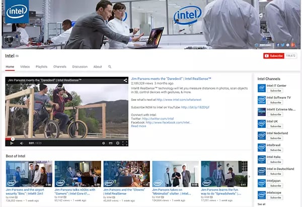Subscribe to Intel Extreme Masters channel
This screenshot has height=207, width=302.
point(275,115)
